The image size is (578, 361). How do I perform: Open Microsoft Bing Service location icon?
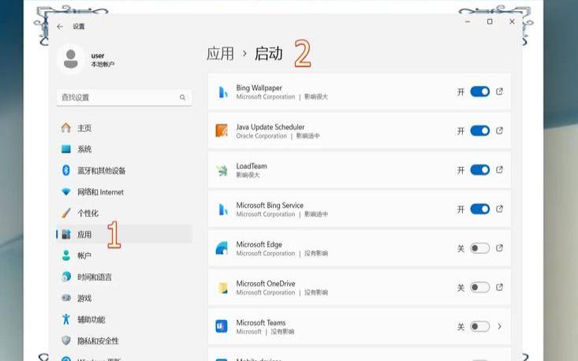(499, 209)
